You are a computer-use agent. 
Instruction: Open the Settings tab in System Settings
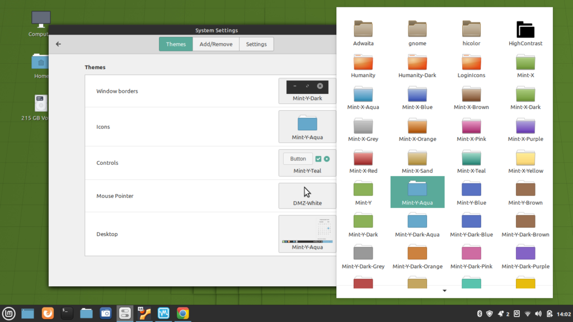256,43
